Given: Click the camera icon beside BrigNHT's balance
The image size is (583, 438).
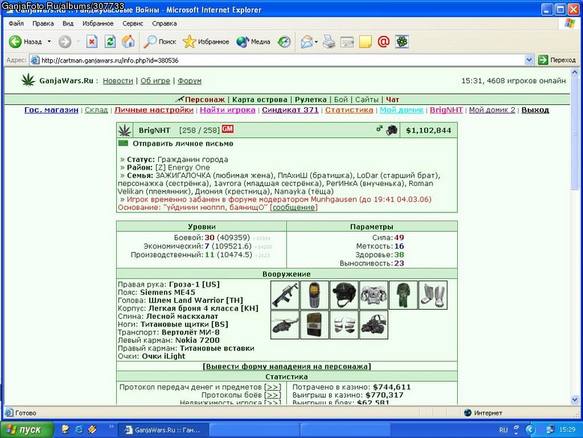Looking at the screenshot, I should [x=391, y=130].
